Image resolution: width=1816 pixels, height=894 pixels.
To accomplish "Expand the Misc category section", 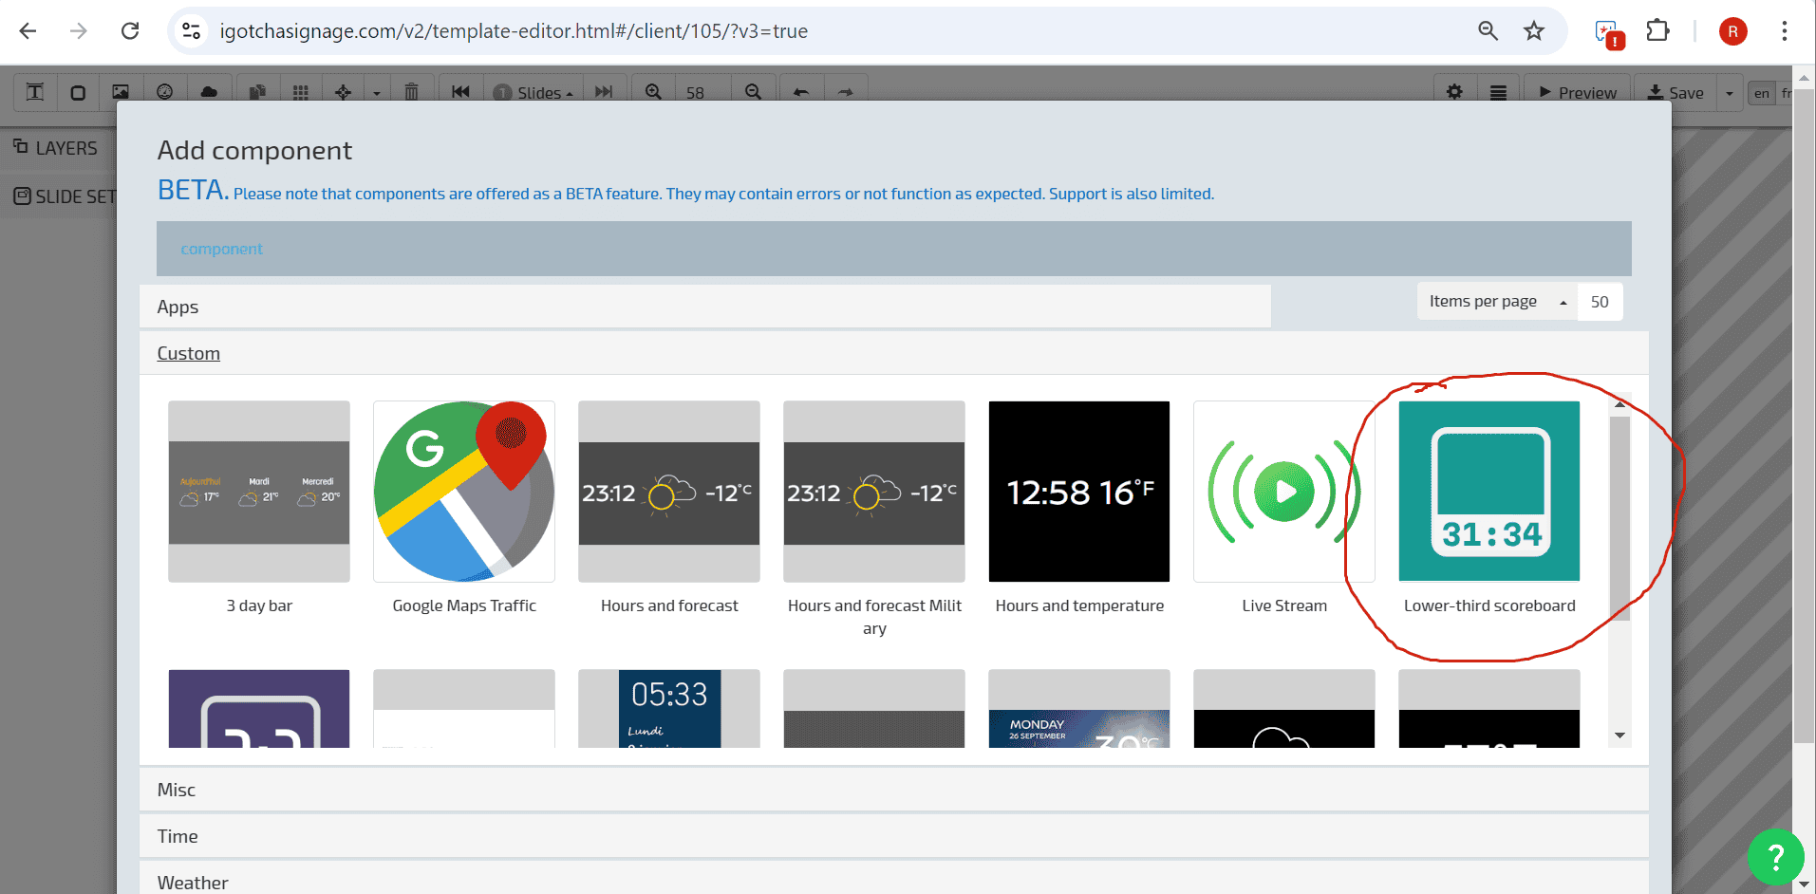I will click(x=177, y=790).
